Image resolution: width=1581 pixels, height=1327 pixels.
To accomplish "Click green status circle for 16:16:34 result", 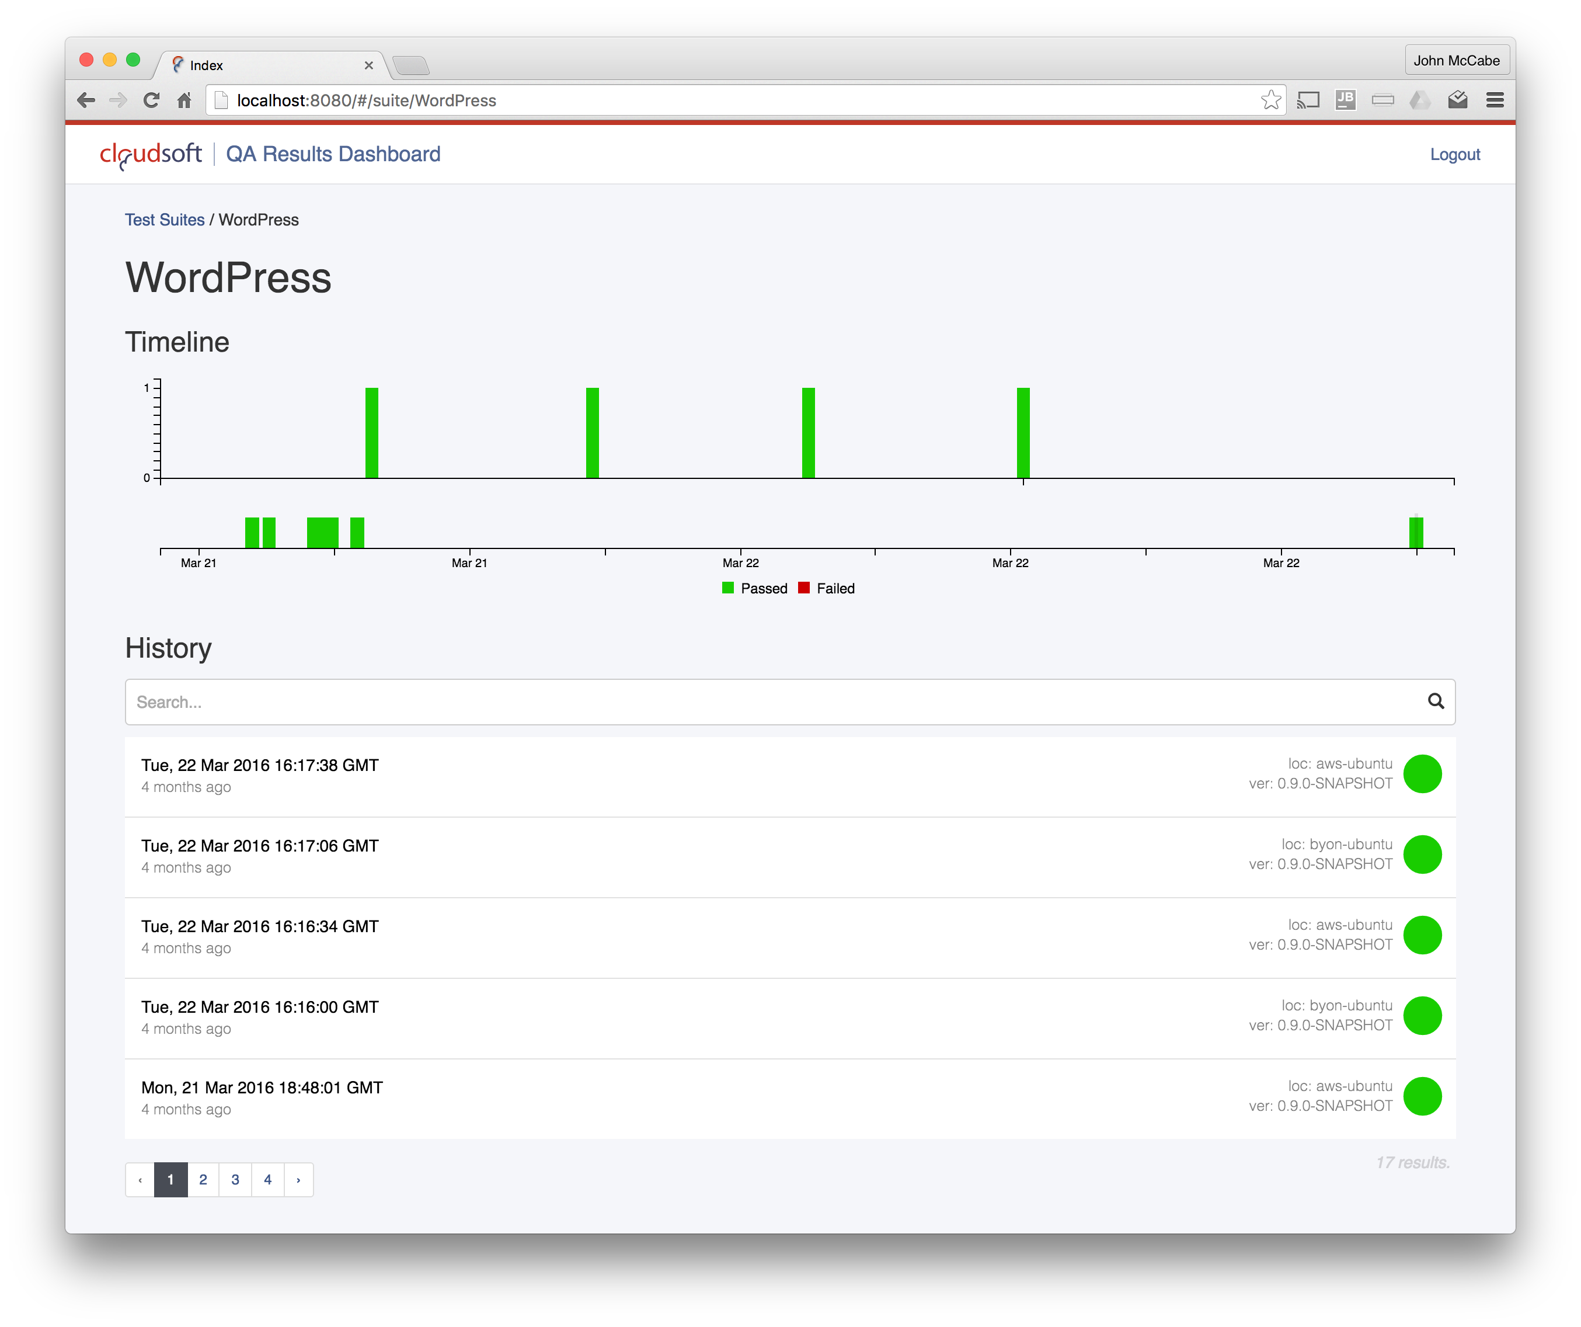I will click(x=1422, y=935).
